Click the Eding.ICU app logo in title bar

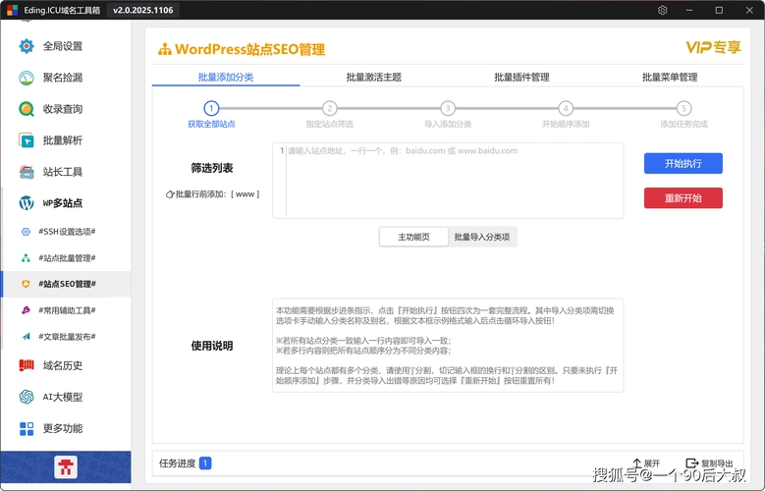pyautogui.click(x=12, y=10)
